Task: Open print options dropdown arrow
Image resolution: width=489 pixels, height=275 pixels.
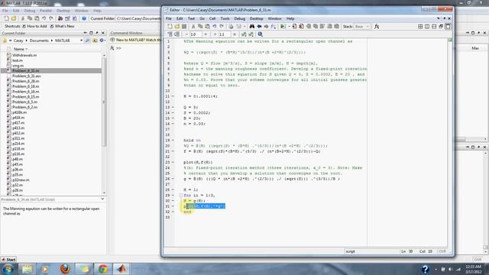Action: pyautogui.click(x=244, y=27)
